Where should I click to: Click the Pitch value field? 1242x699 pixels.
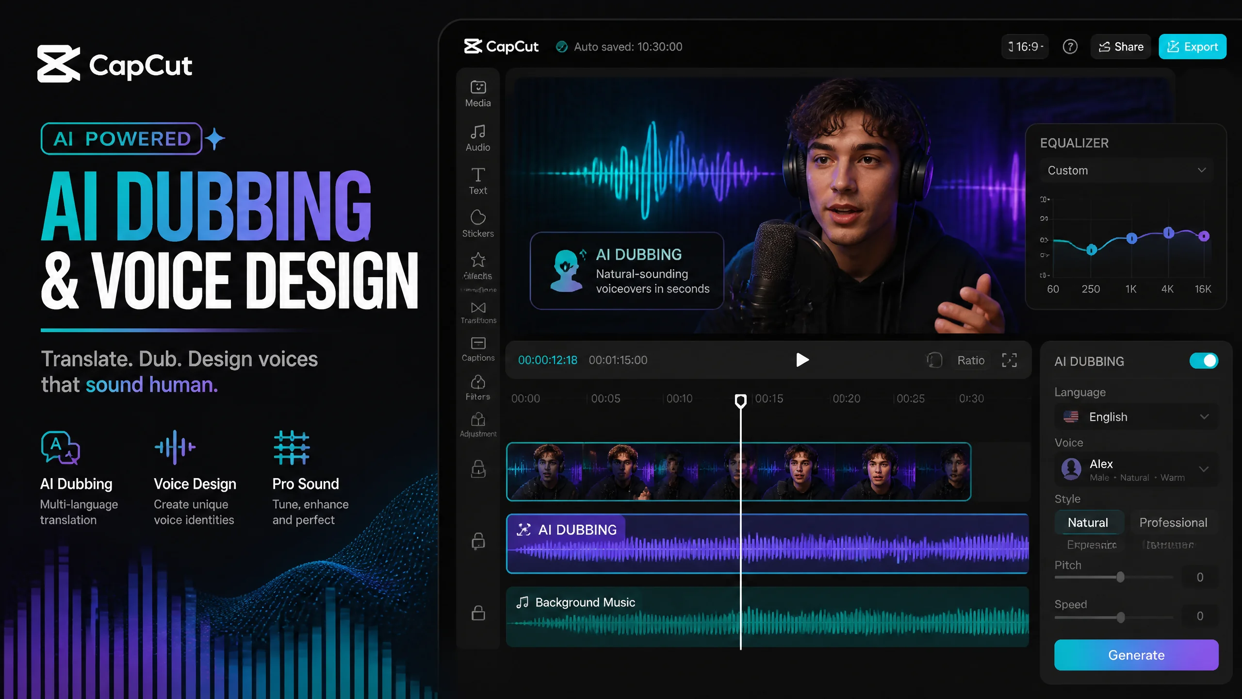pos(1200,577)
